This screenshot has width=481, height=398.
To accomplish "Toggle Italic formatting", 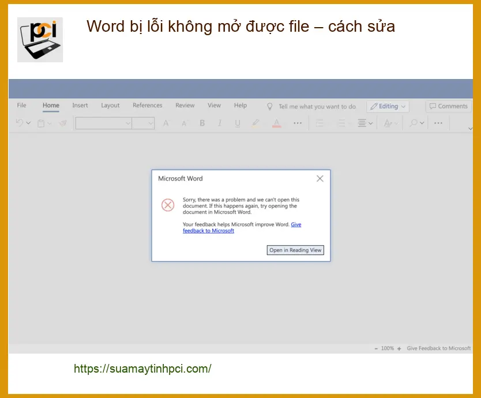I will coord(220,123).
